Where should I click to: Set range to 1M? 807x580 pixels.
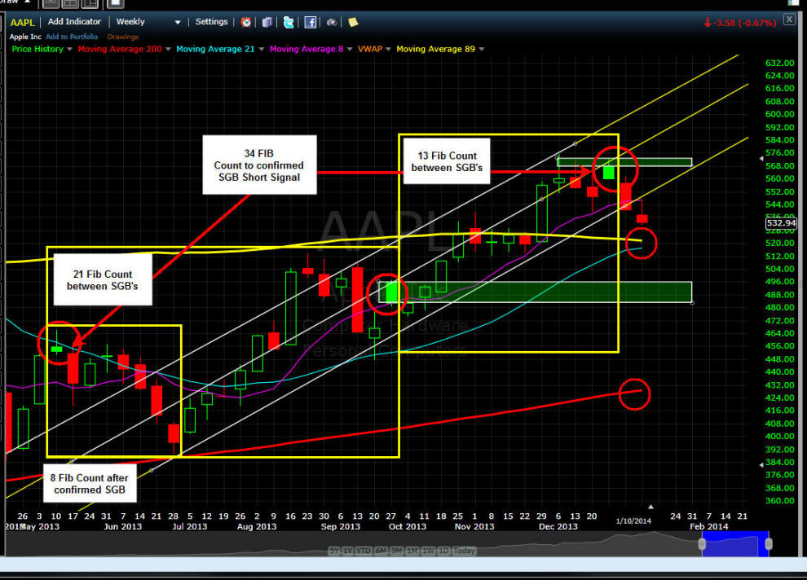(x=412, y=551)
